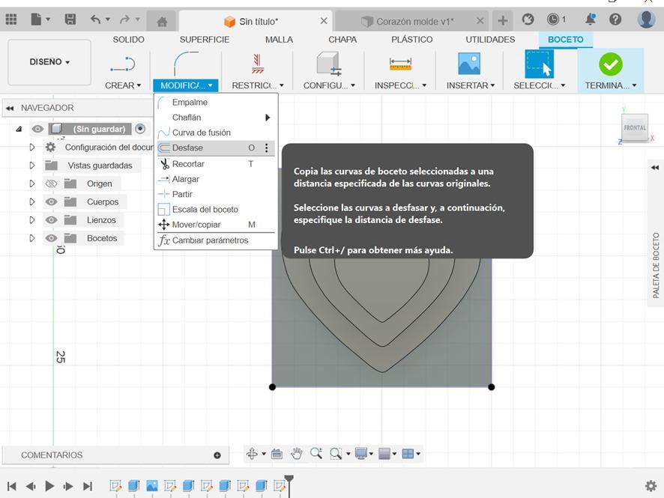Click the FRONTAL face of view cube
Viewport: 664px width, 498px height.
click(635, 128)
